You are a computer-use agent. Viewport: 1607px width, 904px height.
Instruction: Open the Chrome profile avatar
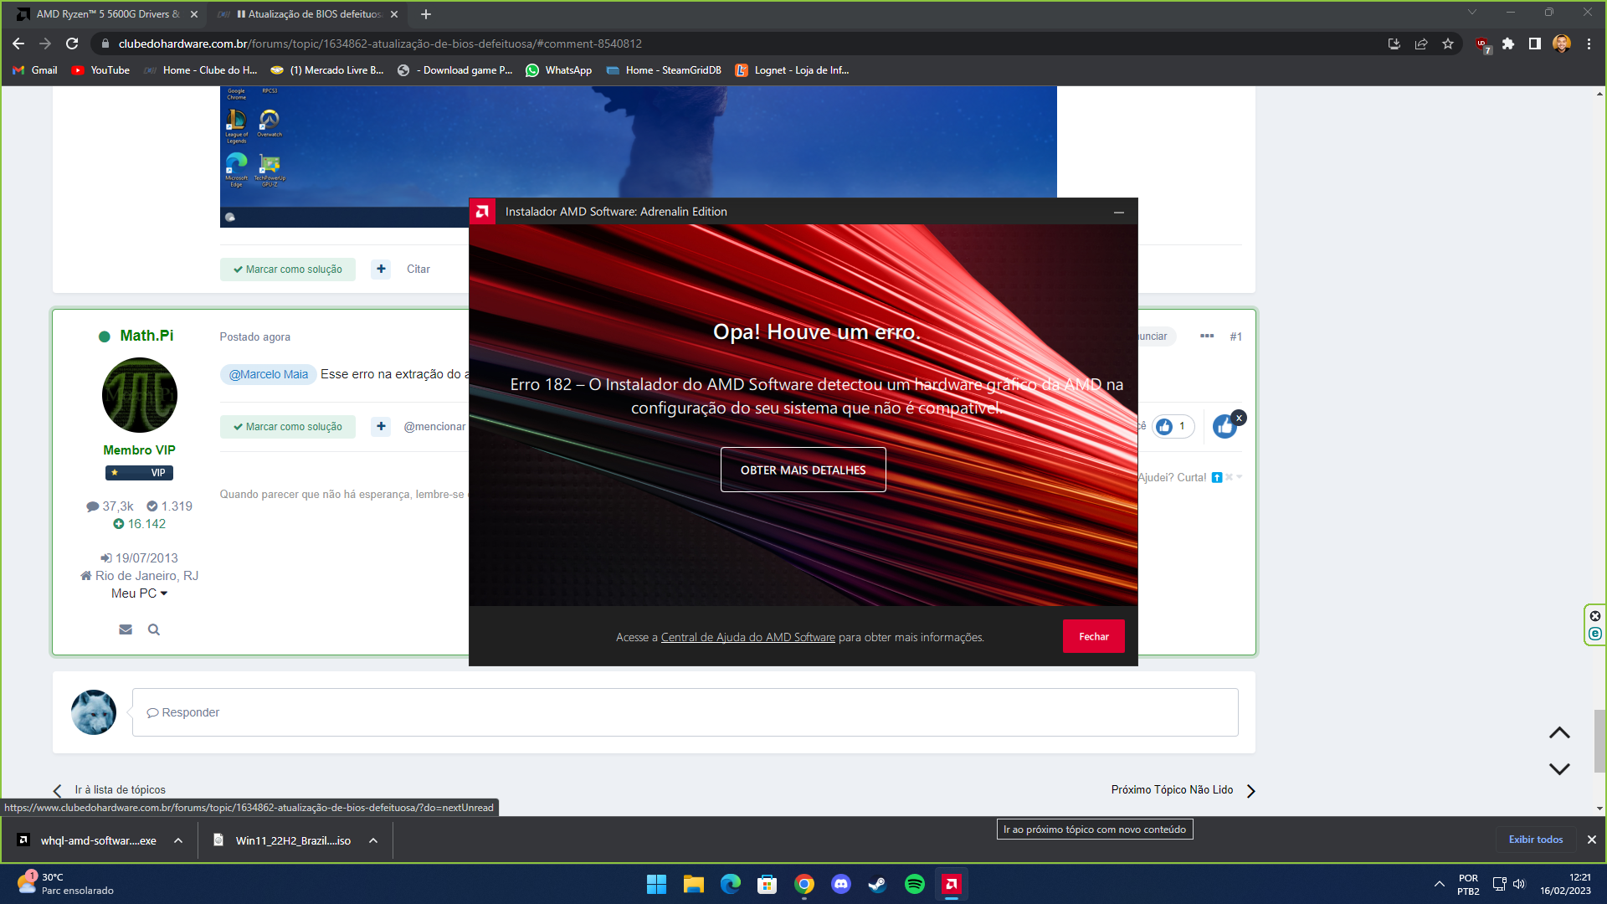point(1562,44)
